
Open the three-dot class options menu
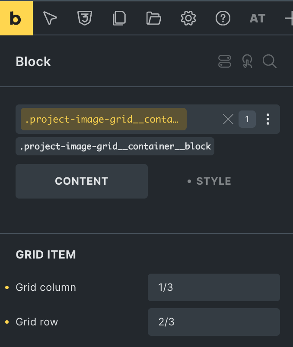click(268, 119)
